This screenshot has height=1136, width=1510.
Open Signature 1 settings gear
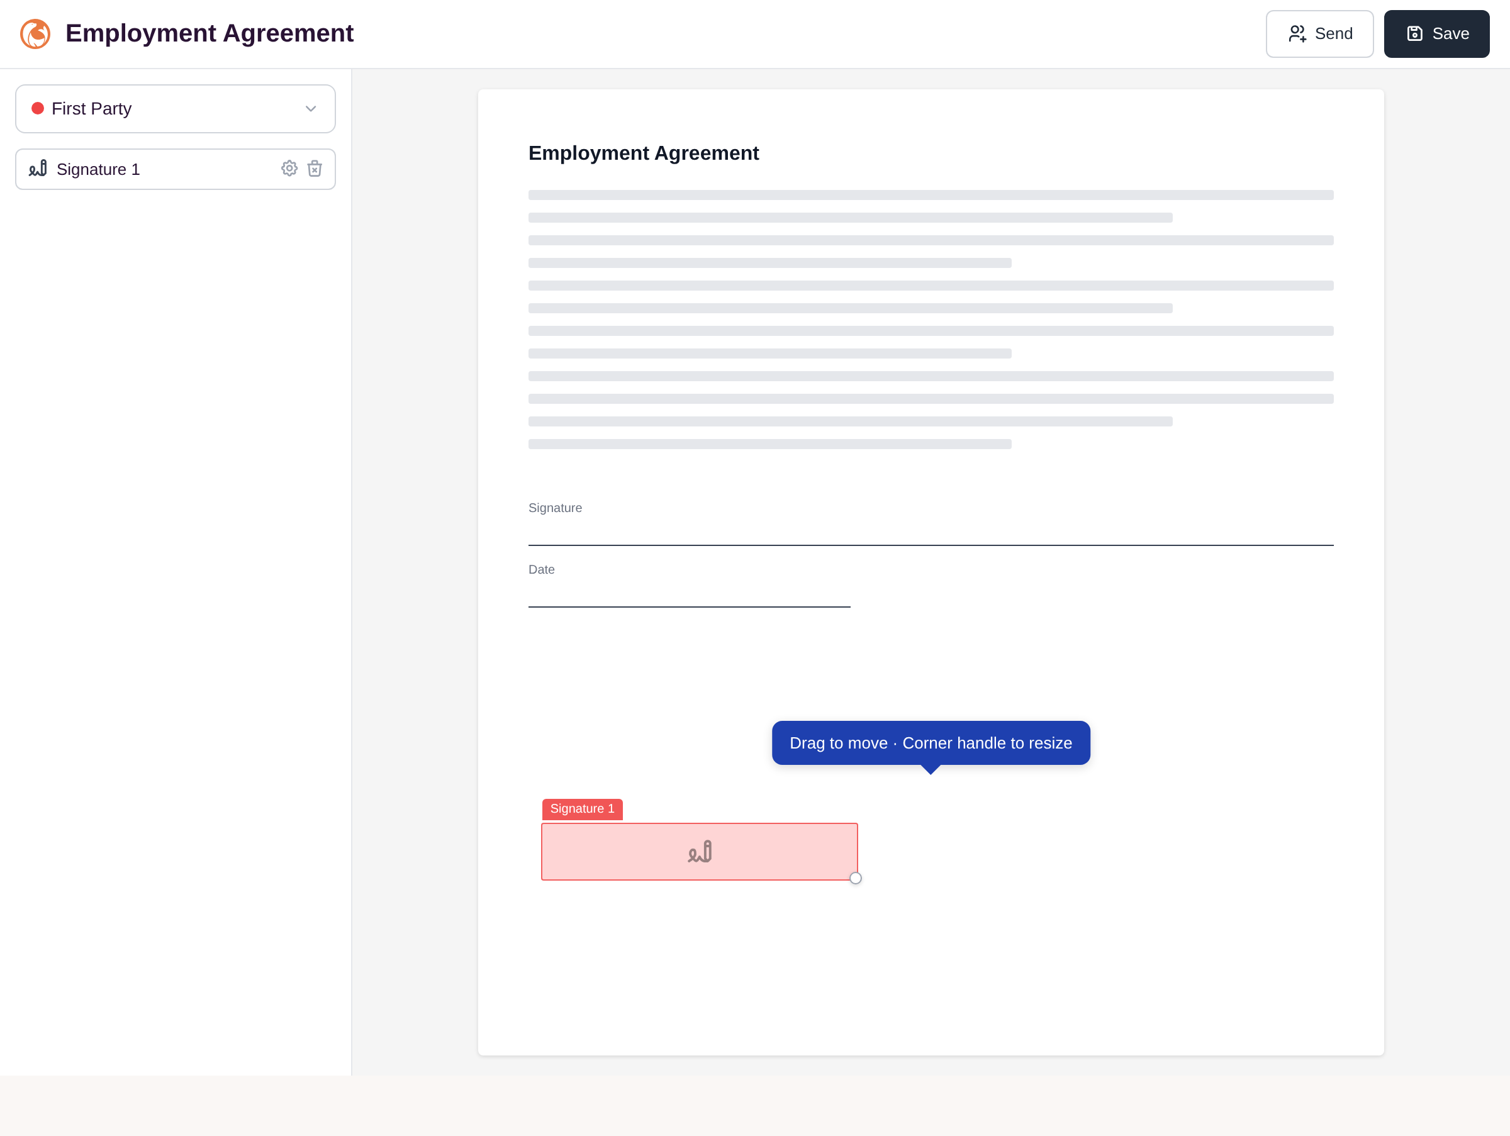click(x=289, y=169)
